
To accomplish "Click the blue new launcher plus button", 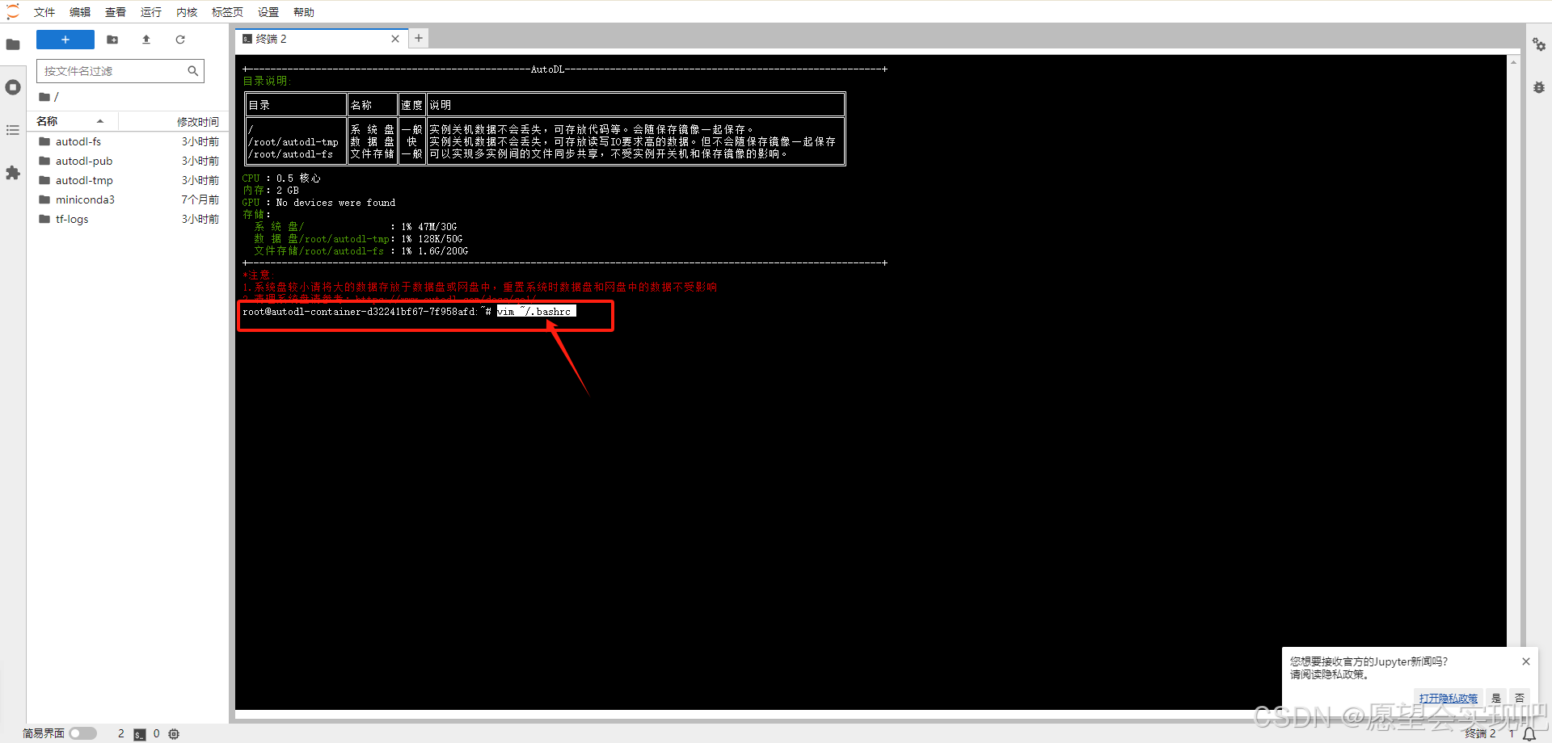I will [65, 40].
